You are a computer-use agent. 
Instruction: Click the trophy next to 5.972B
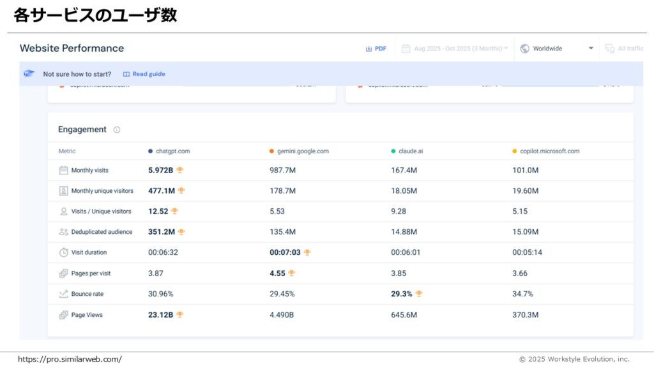pos(180,170)
